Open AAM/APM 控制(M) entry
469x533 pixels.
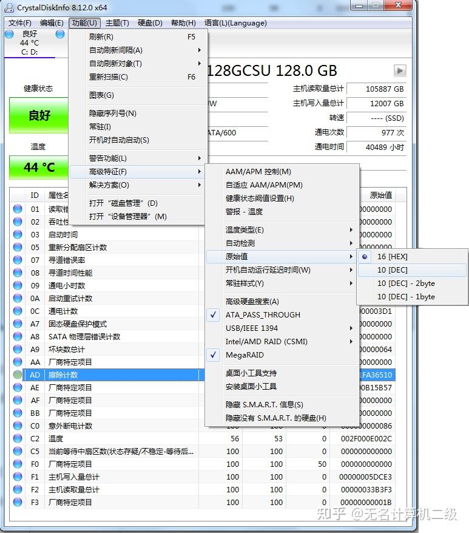282,172
